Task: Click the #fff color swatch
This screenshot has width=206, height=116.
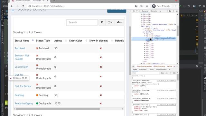Action: 141,86
